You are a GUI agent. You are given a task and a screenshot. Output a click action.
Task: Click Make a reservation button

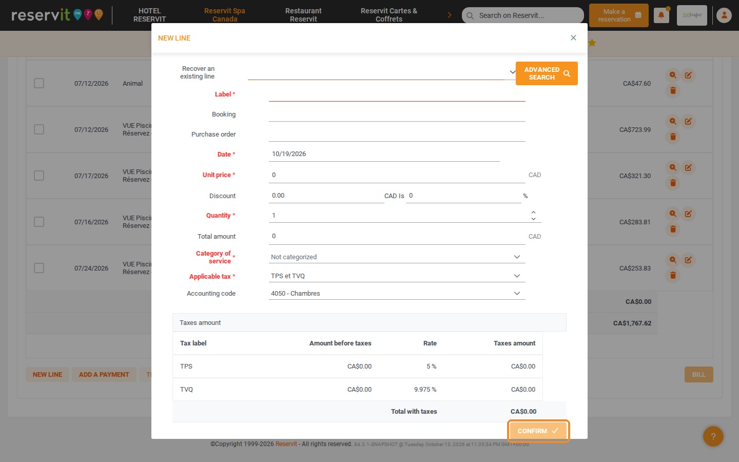pyautogui.click(x=619, y=15)
